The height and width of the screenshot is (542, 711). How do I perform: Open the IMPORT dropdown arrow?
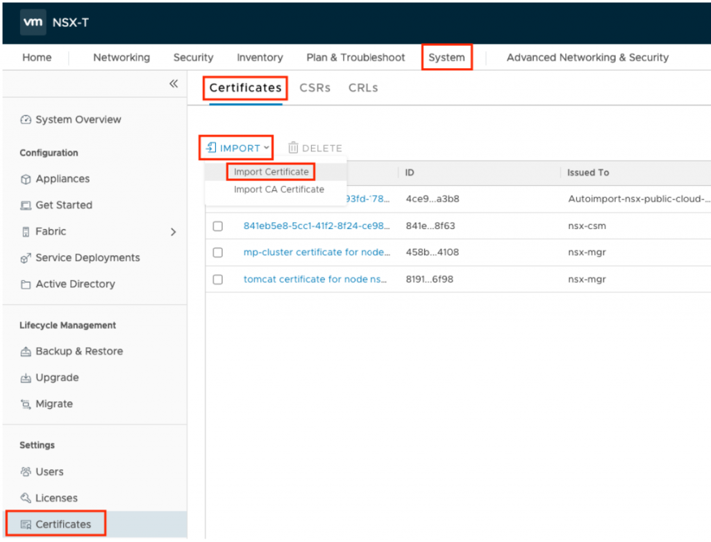click(266, 148)
